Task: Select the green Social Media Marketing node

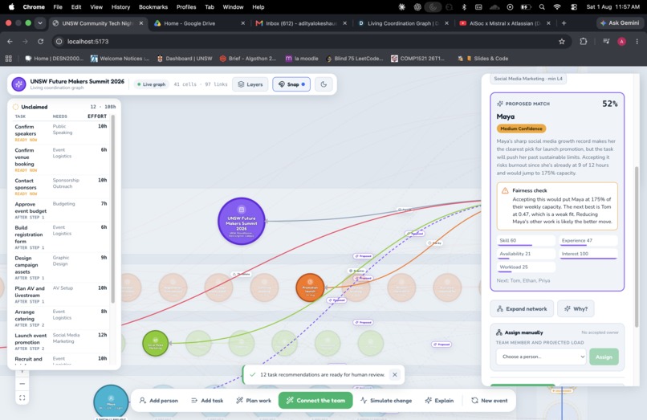Action: point(156,343)
